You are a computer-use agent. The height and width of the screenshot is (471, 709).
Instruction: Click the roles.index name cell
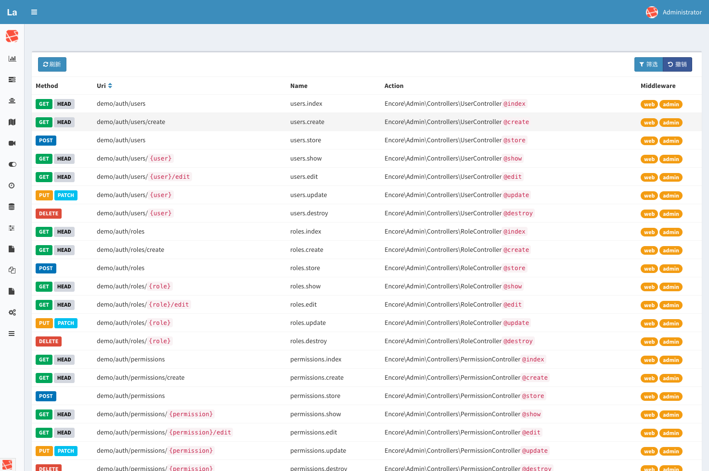306,232
